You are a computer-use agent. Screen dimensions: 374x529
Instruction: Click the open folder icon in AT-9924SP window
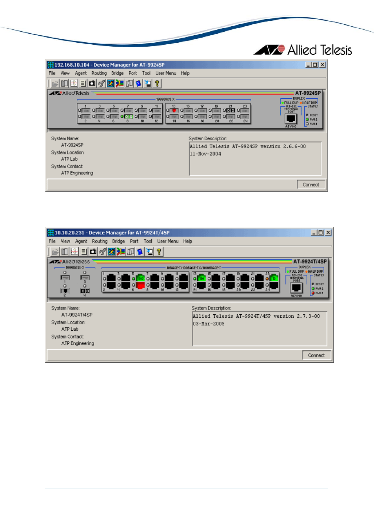coord(55,83)
